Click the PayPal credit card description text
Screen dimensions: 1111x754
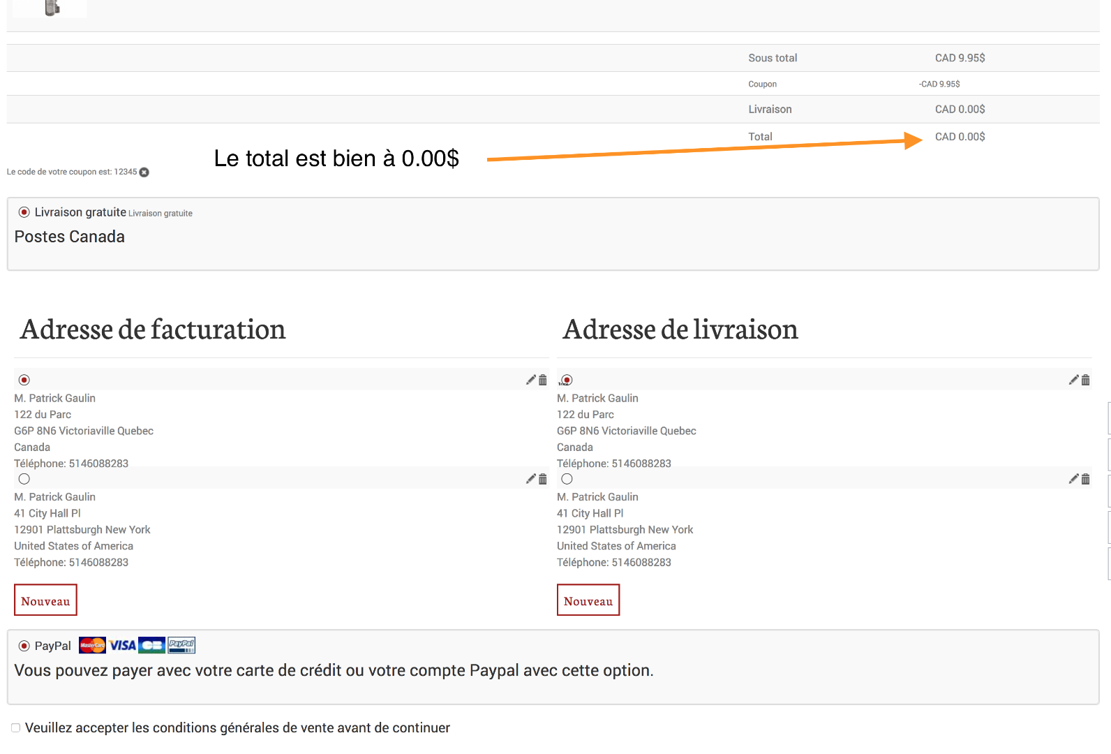(334, 670)
